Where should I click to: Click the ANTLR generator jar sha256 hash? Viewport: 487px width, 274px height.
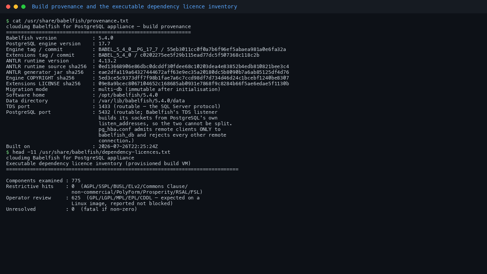194,72
